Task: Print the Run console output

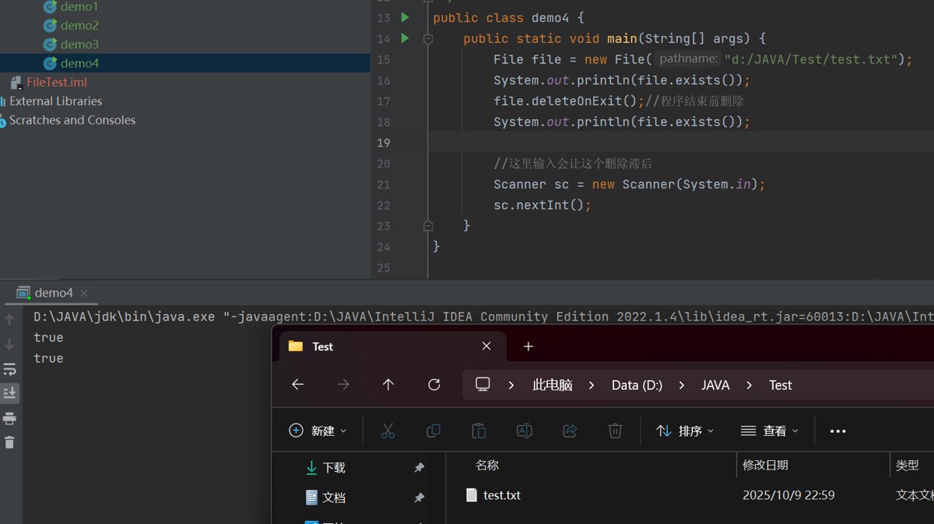Action: (x=9, y=419)
